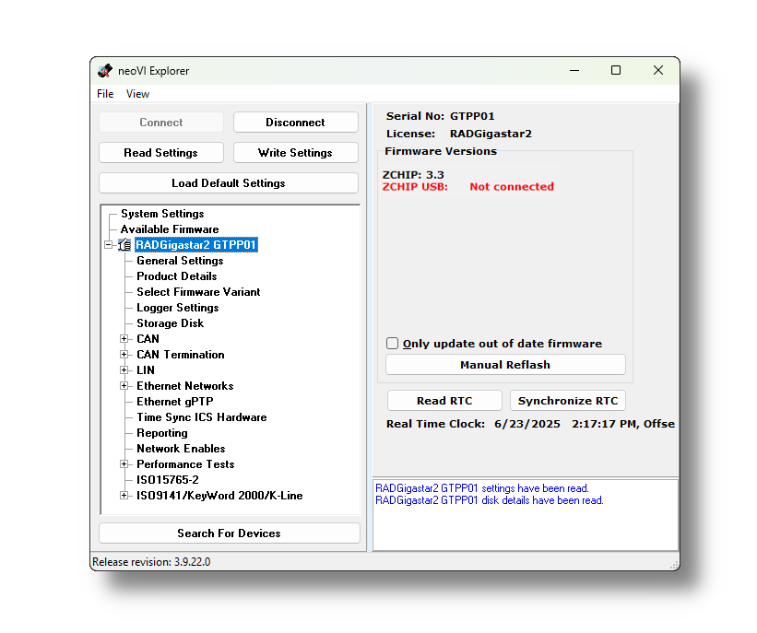757x633 pixels.
Task: Expand the Ethernet Networks node
Action: (124, 386)
